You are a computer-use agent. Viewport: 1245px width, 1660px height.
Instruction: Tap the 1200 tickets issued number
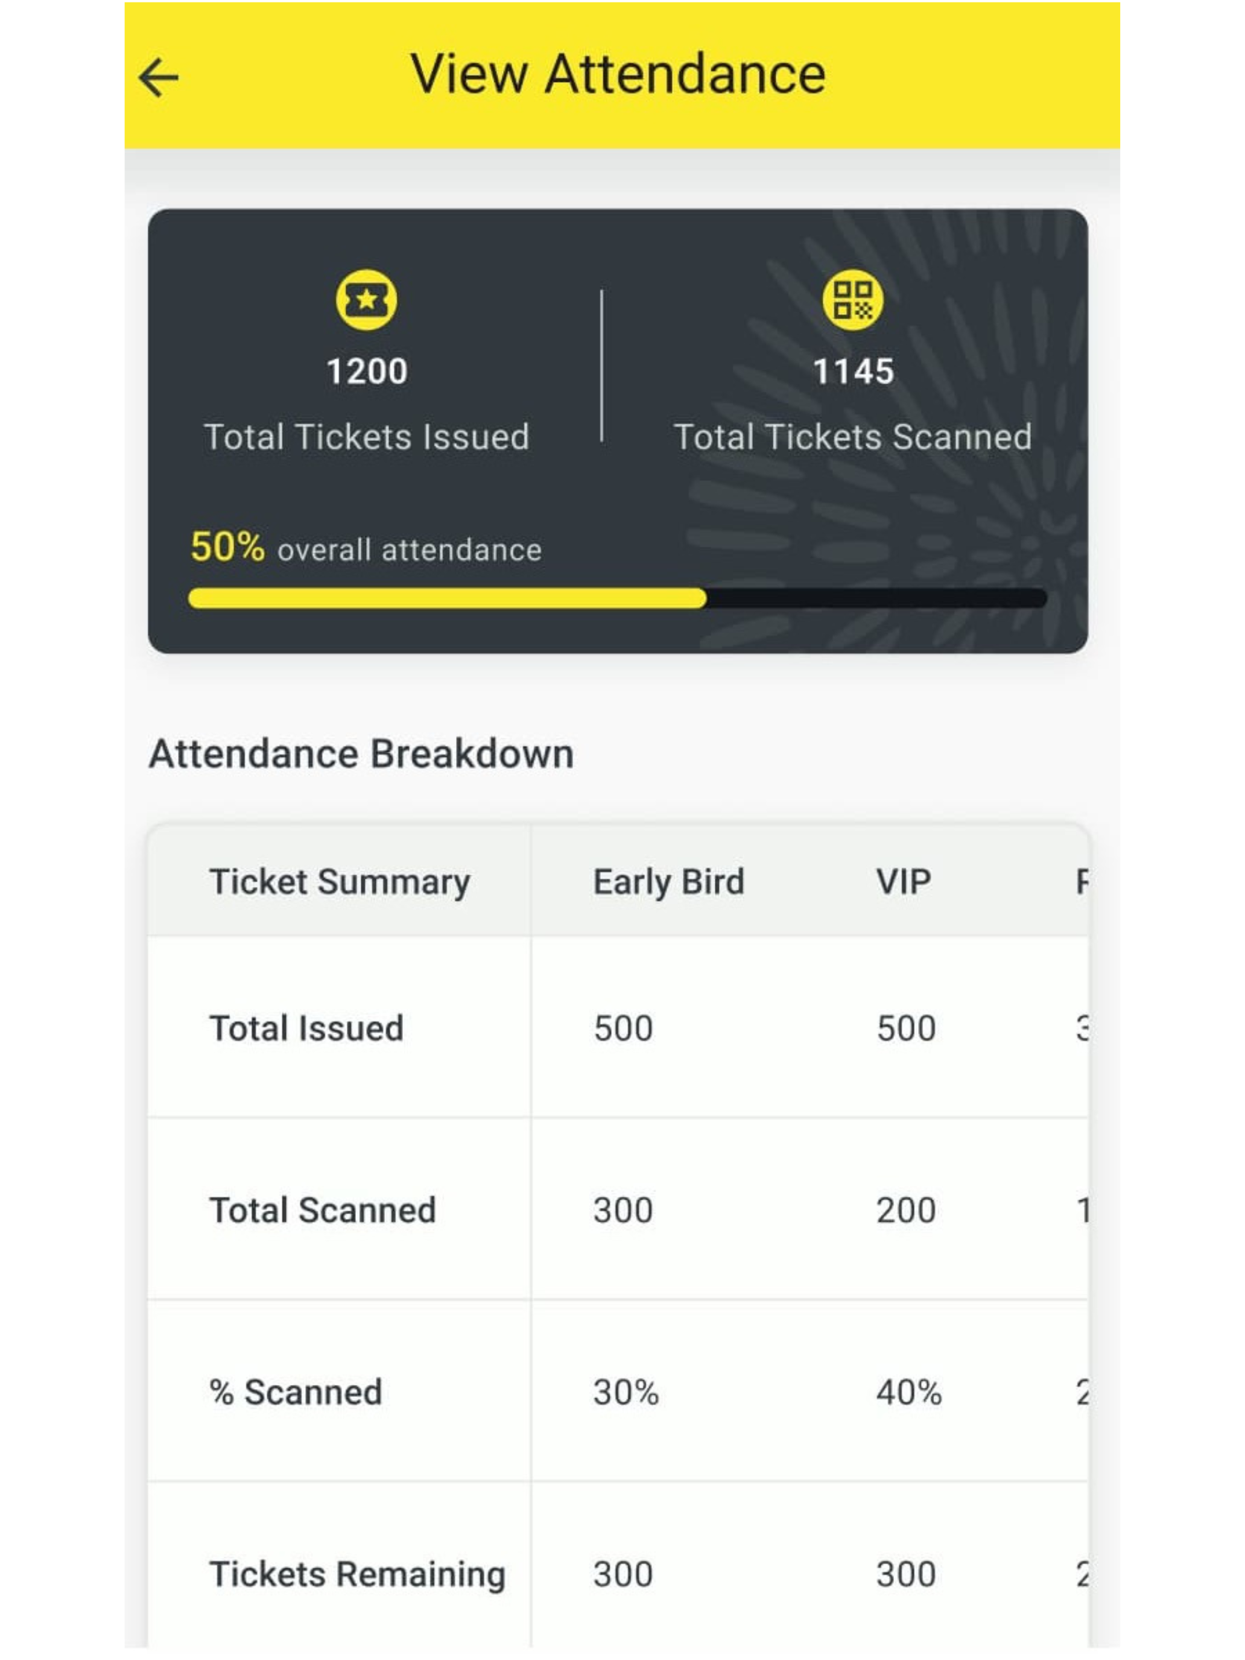[x=367, y=372]
